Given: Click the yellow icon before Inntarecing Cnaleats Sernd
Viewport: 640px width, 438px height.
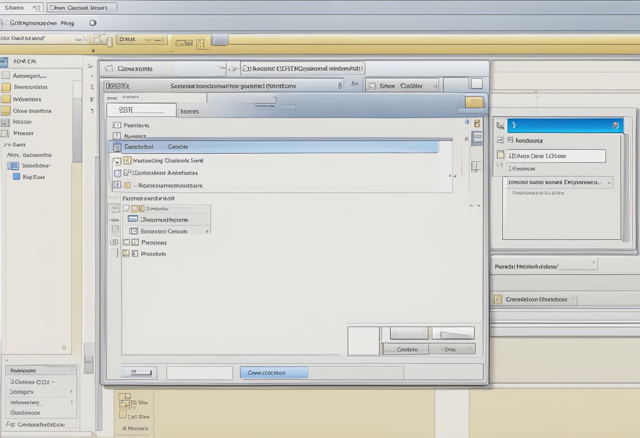Looking at the screenshot, I should point(127,161).
